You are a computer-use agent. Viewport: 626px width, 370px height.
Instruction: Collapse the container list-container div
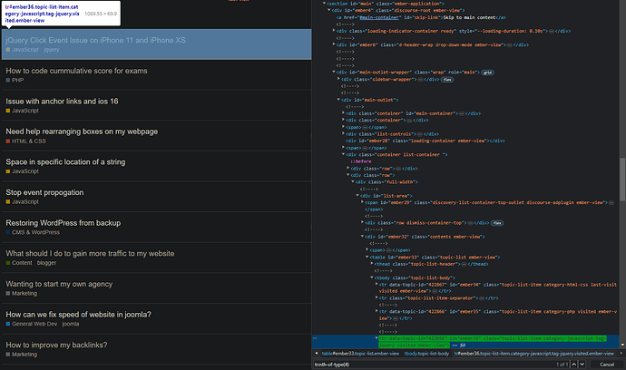coord(343,154)
